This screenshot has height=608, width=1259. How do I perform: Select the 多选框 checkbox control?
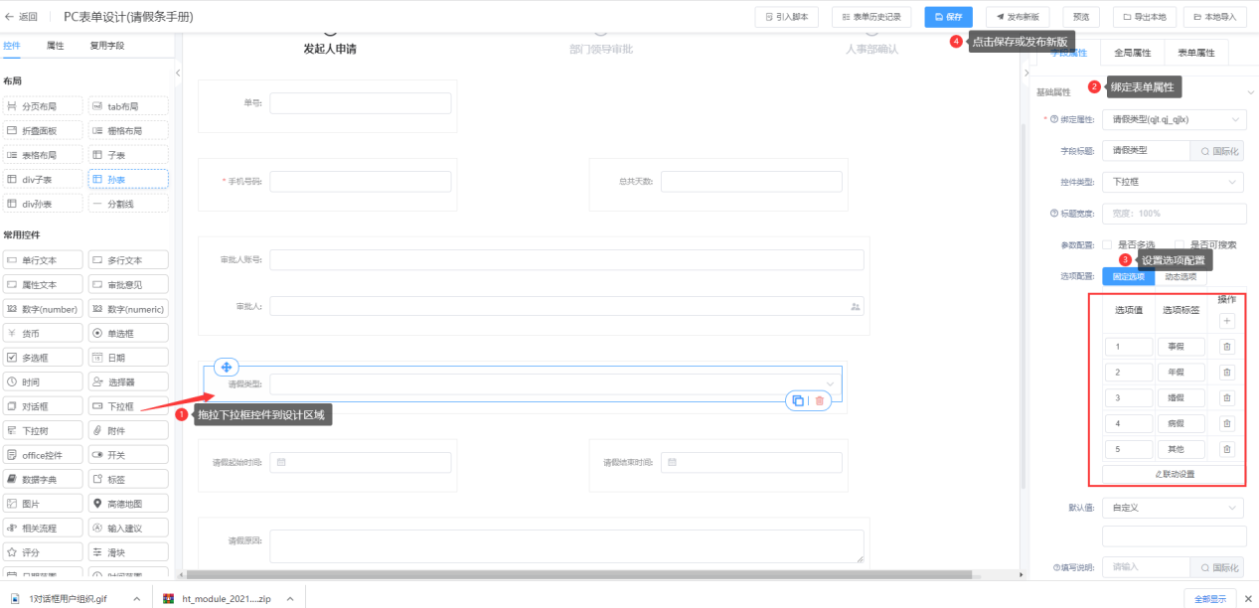click(x=43, y=358)
